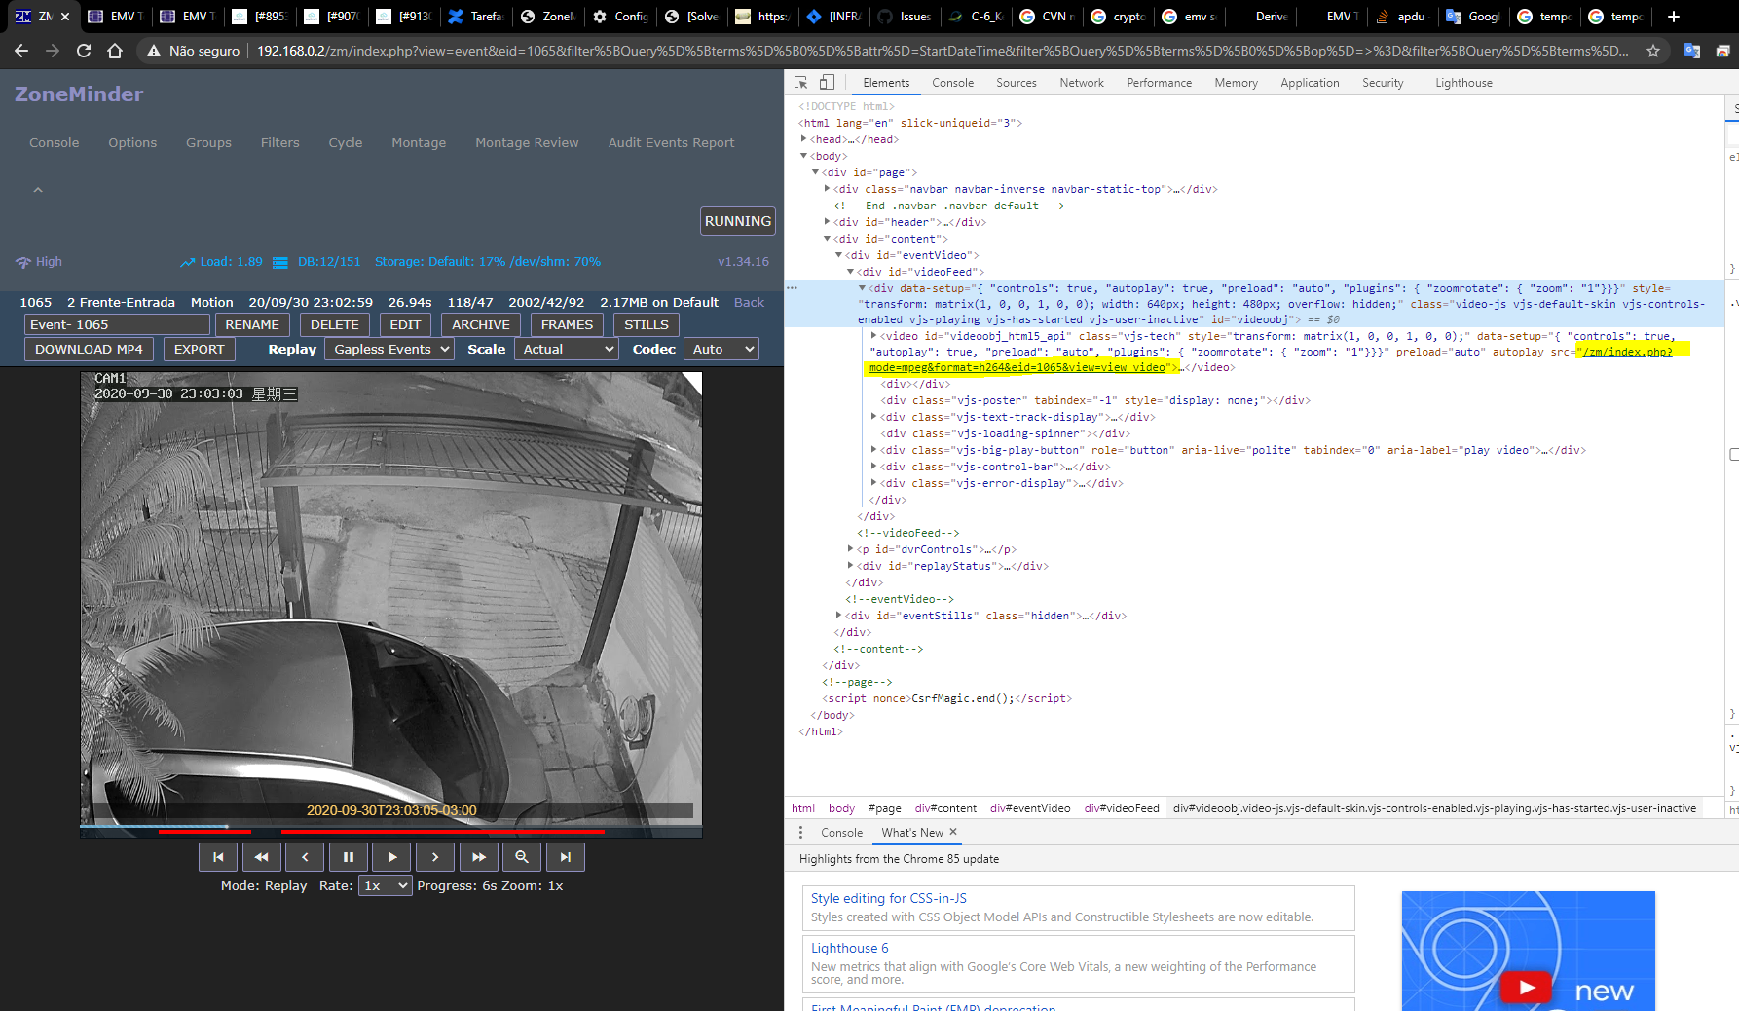Click the Back link beside event details
Image resolution: width=1739 pixels, height=1011 pixels.
[x=749, y=302]
